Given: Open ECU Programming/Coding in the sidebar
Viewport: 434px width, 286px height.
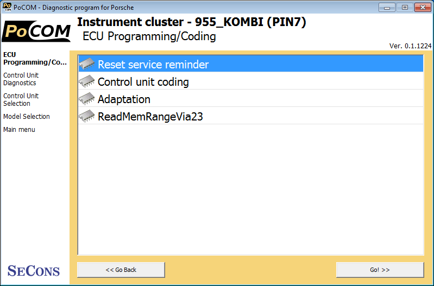Looking at the screenshot, I should point(35,59).
